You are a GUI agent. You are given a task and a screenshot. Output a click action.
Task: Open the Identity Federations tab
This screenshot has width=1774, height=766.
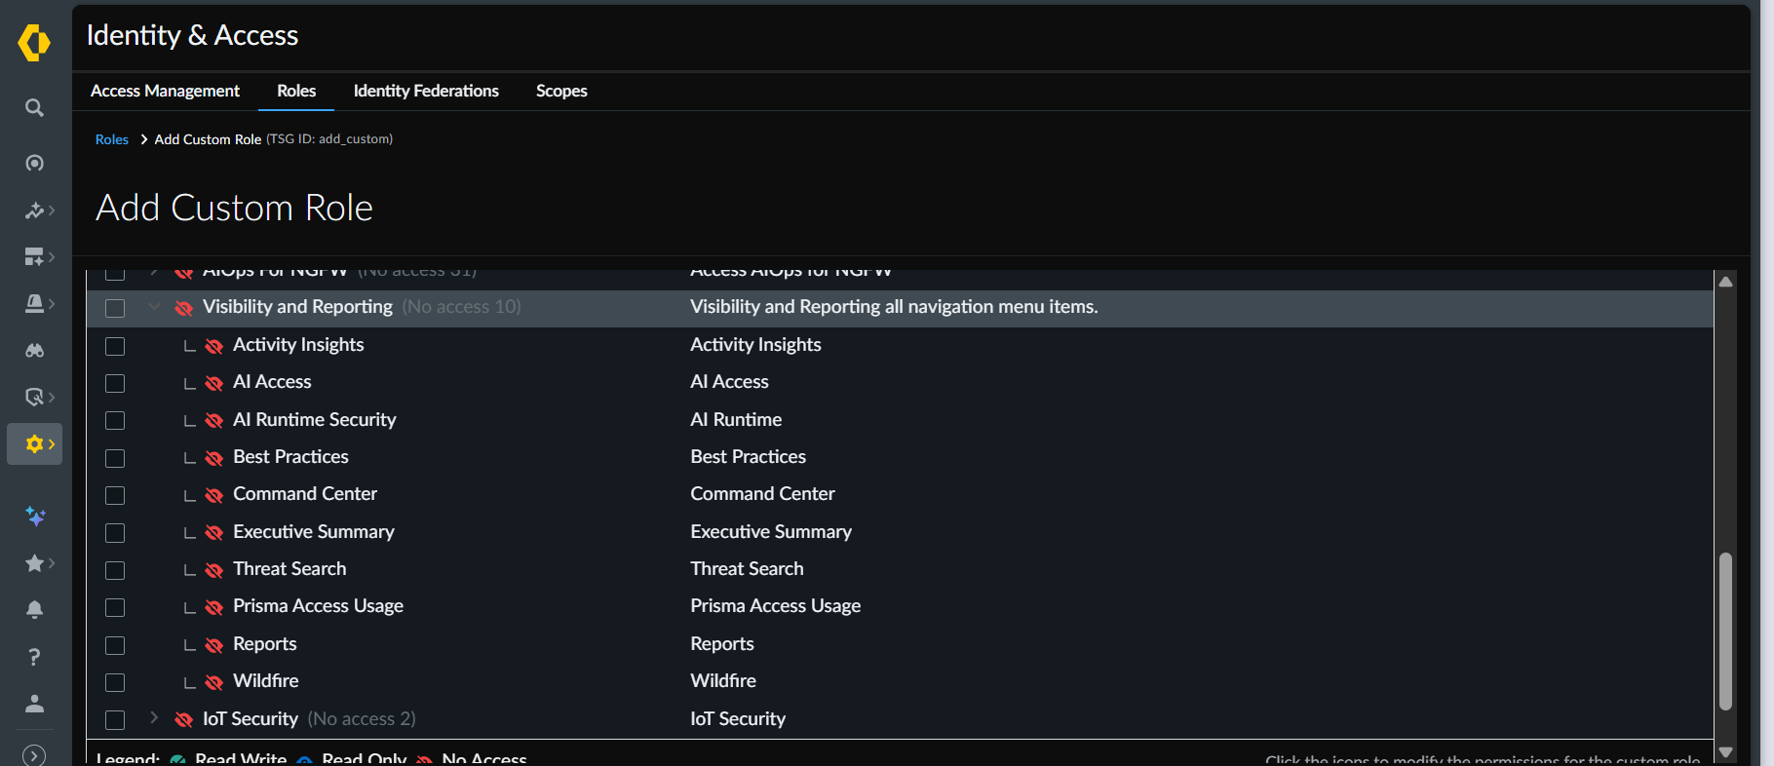(x=426, y=91)
